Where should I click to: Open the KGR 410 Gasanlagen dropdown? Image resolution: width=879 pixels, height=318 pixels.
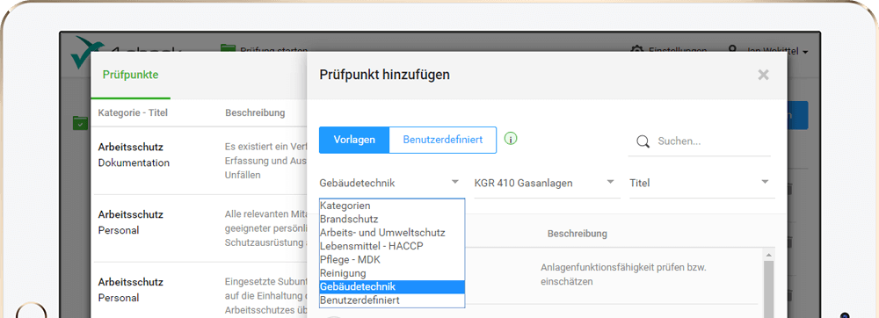tap(546, 183)
